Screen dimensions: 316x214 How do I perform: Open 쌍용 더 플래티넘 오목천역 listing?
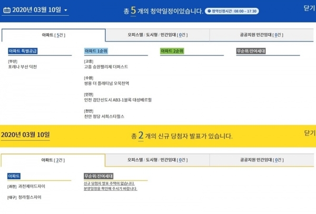click(x=106, y=83)
